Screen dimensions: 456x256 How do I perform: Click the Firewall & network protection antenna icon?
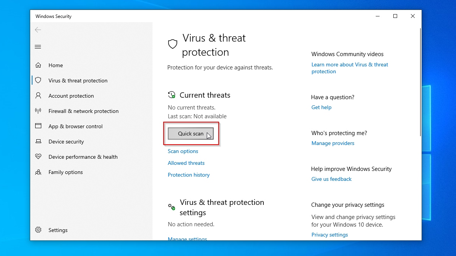38,111
